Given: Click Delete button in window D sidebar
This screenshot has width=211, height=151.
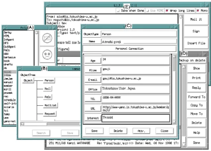Looking at the screenshot, I should point(196,123).
